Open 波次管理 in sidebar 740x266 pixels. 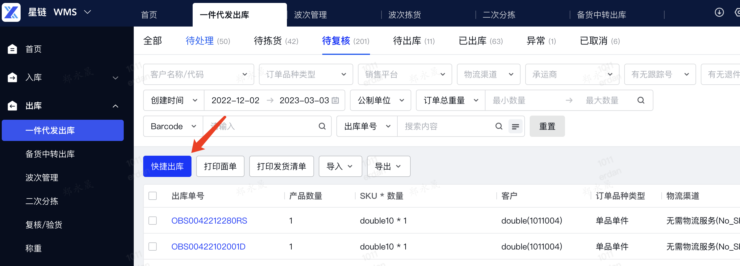tap(42, 178)
